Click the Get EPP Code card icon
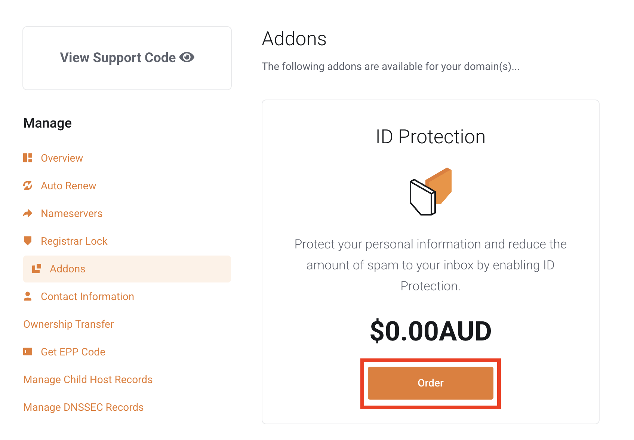The width and height of the screenshot is (634, 440). [x=28, y=352]
